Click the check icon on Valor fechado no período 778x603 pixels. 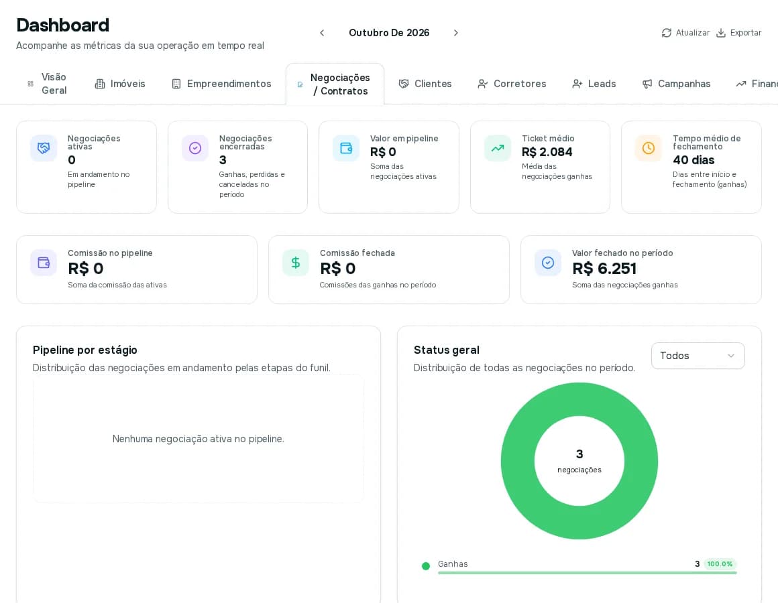[x=548, y=263]
